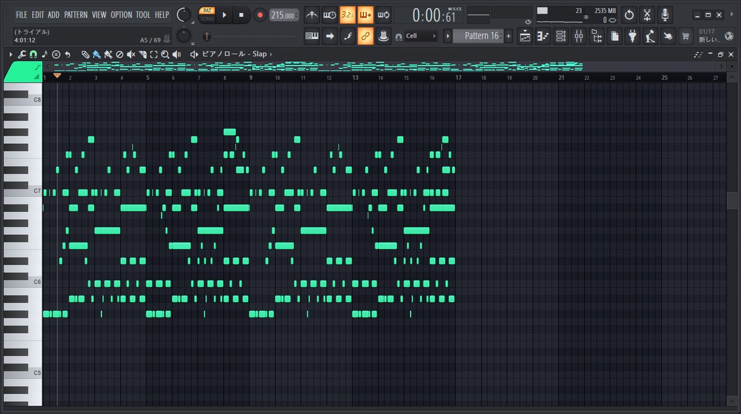Click the song position slider handle
The height and width of the screenshot is (414, 741).
tap(207, 36)
